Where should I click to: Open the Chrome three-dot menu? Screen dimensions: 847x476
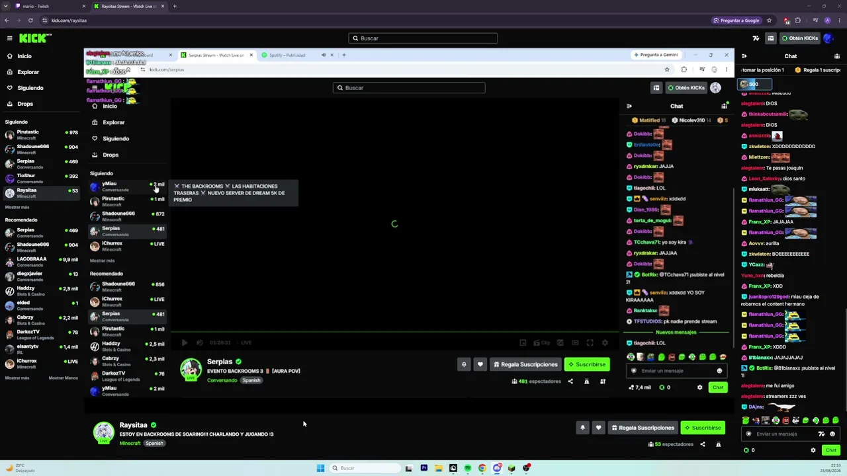click(839, 20)
